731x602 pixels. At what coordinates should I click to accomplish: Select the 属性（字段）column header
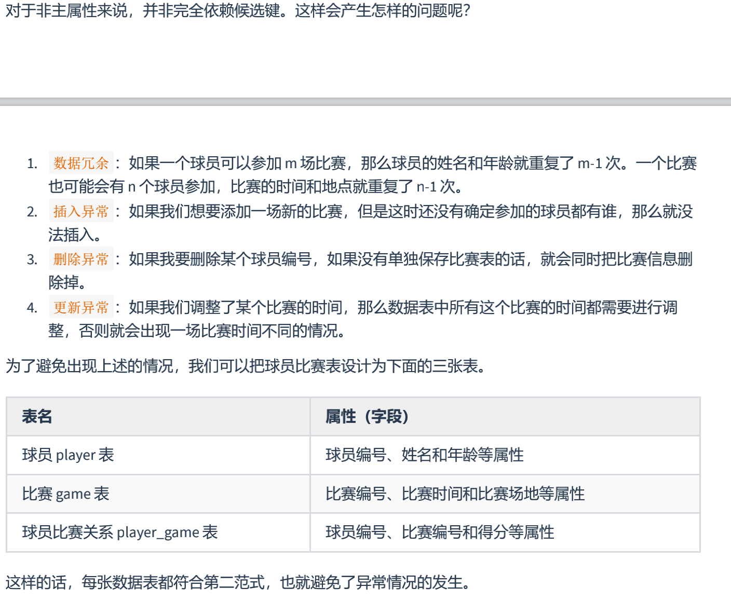click(367, 417)
